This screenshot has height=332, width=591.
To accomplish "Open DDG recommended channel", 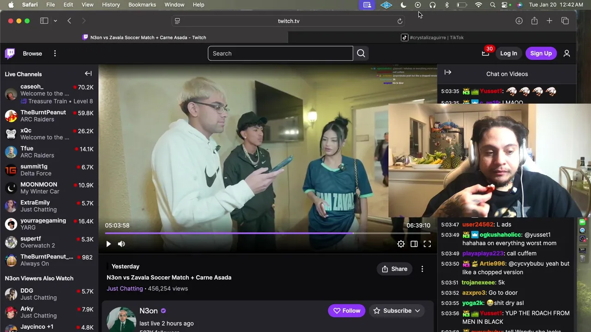I will pyautogui.click(x=49, y=294).
